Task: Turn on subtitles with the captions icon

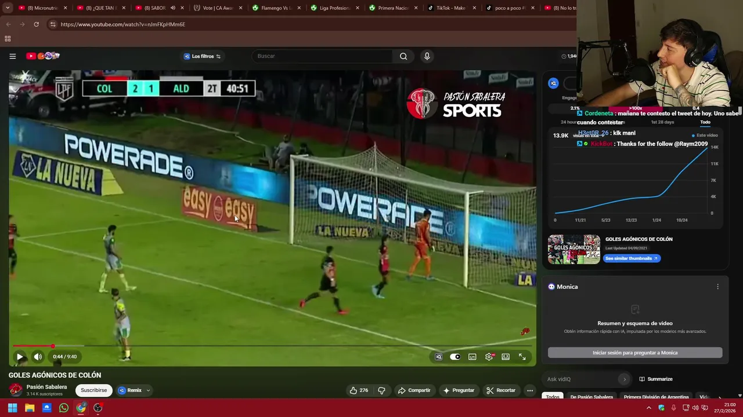Action: pyautogui.click(x=473, y=357)
